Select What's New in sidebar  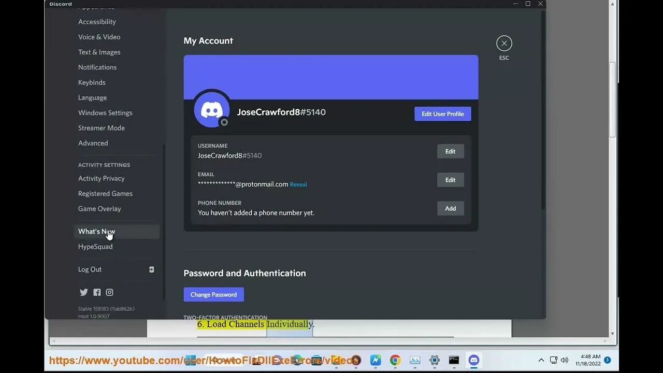pos(116,232)
